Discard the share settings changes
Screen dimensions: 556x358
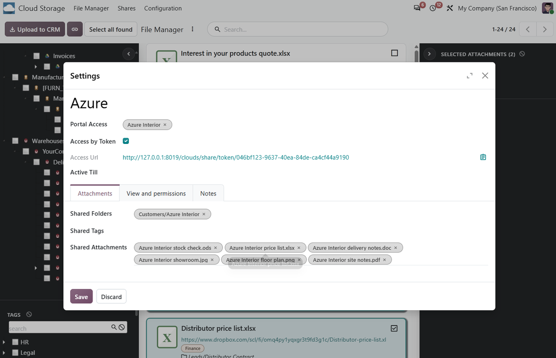click(111, 297)
